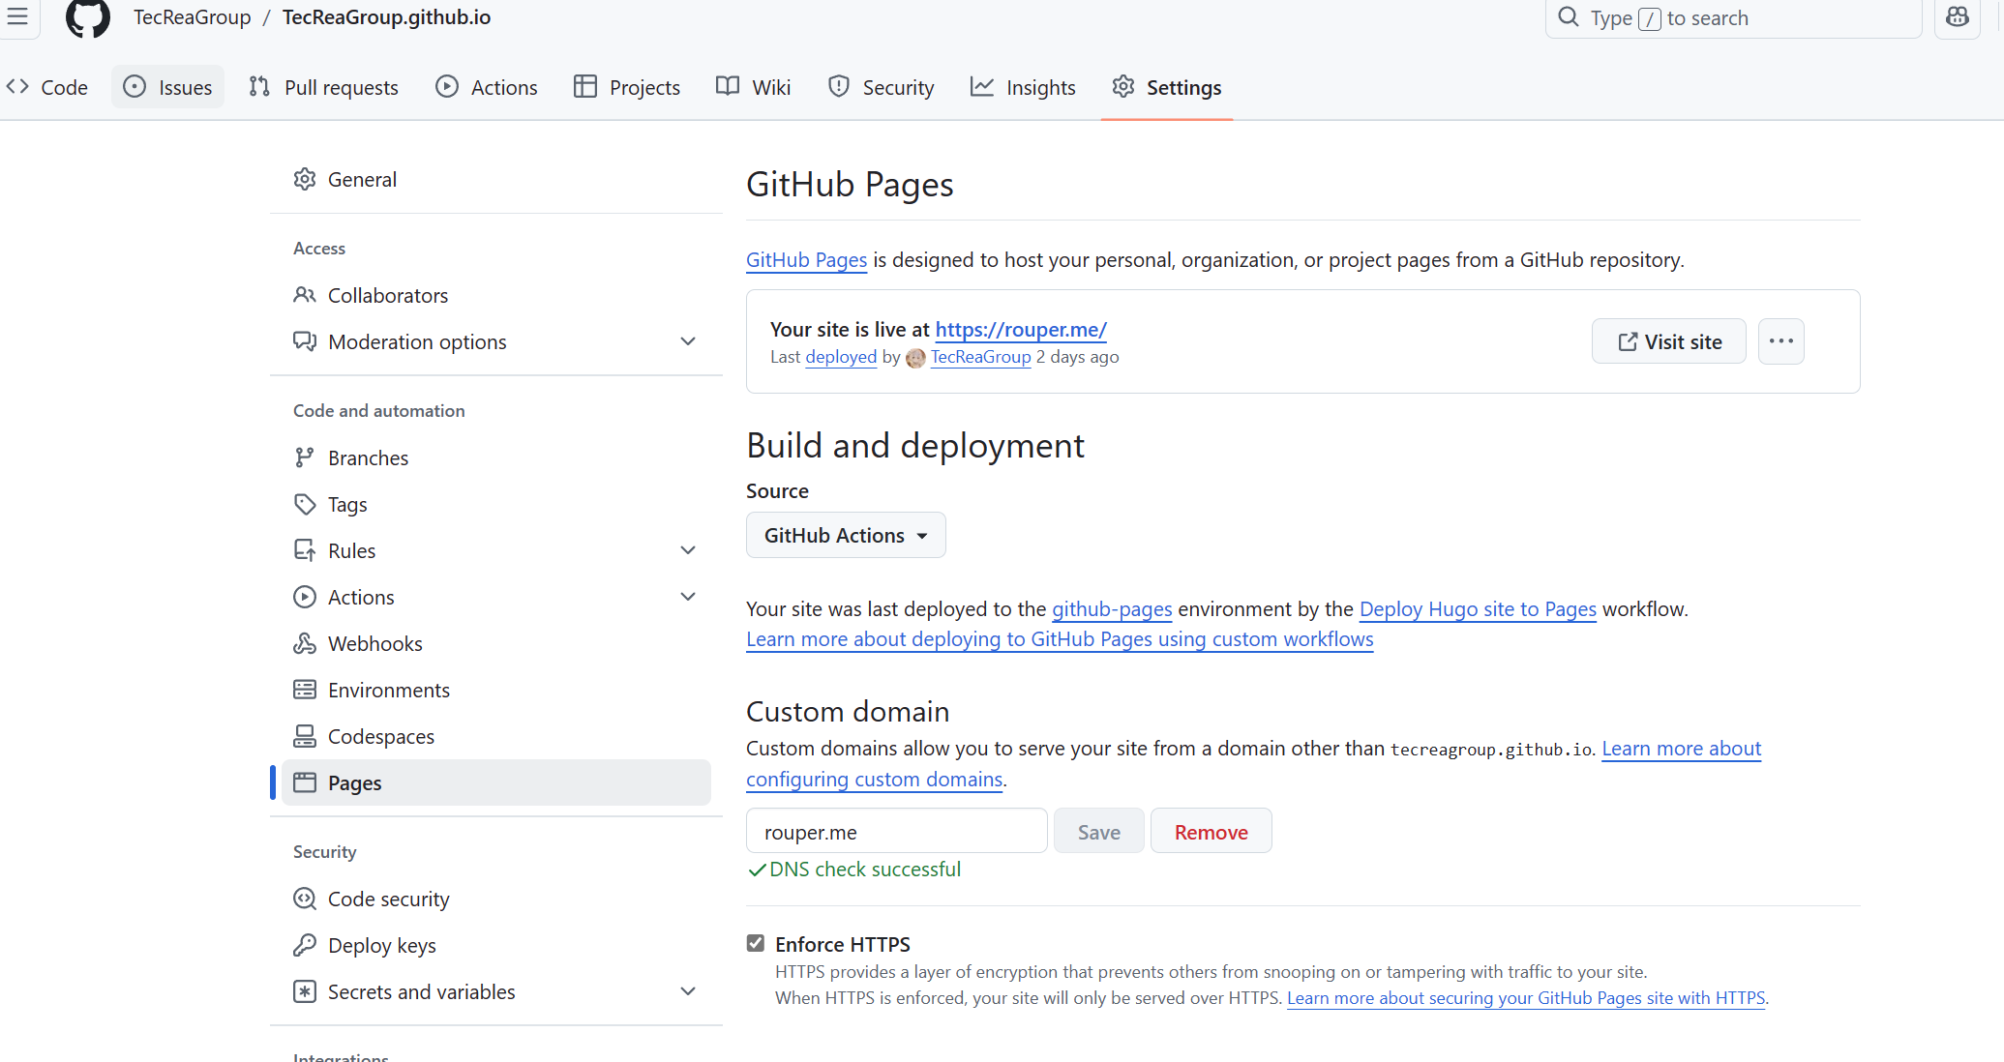Click inside the custom domain input field
Image resolution: width=2004 pixels, height=1062 pixels.
[895, 830]
